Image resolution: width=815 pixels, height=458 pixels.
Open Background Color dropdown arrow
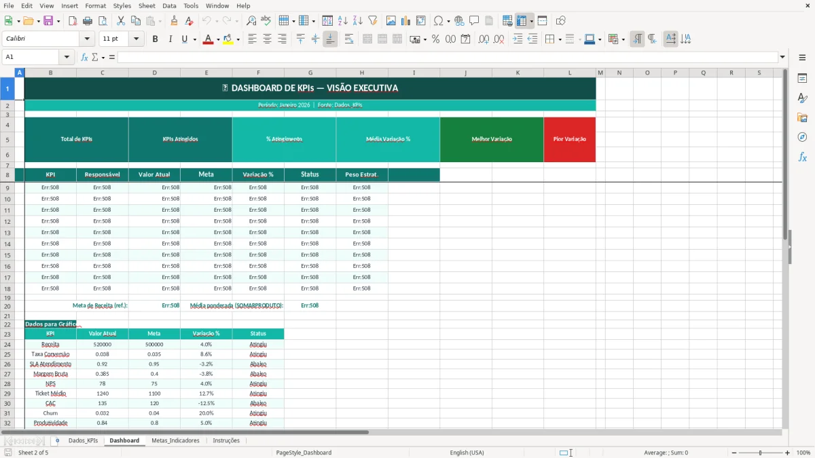[x=238, y=39]
